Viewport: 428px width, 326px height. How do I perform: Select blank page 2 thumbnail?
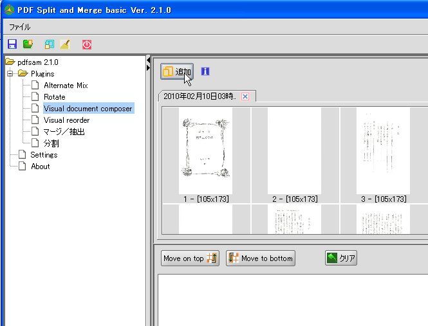click(x=294, y=150)
